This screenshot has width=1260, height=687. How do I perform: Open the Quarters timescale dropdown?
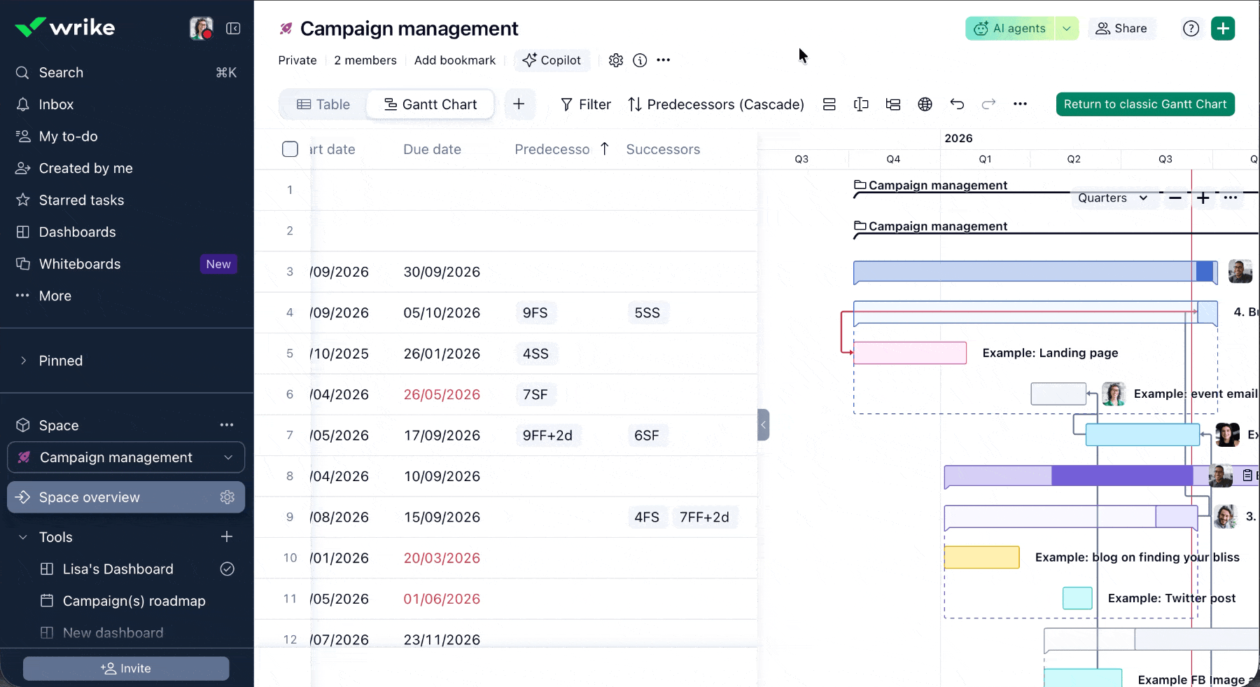click(1113, 198)
